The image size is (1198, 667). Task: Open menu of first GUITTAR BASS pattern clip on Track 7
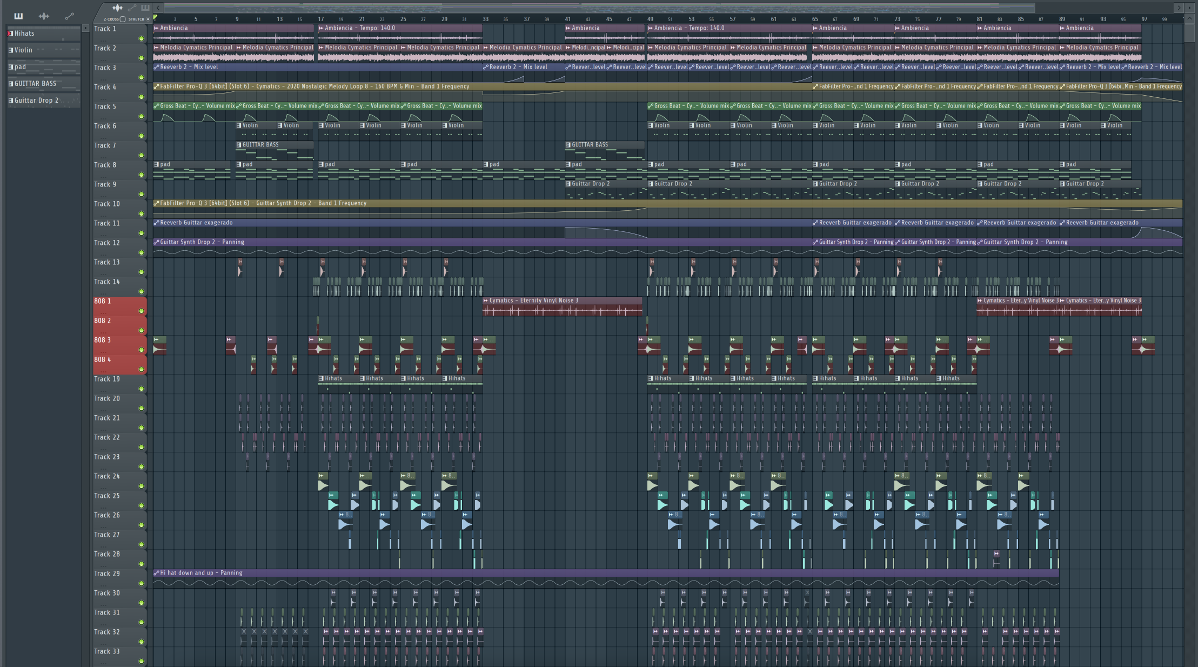(239, 145)
